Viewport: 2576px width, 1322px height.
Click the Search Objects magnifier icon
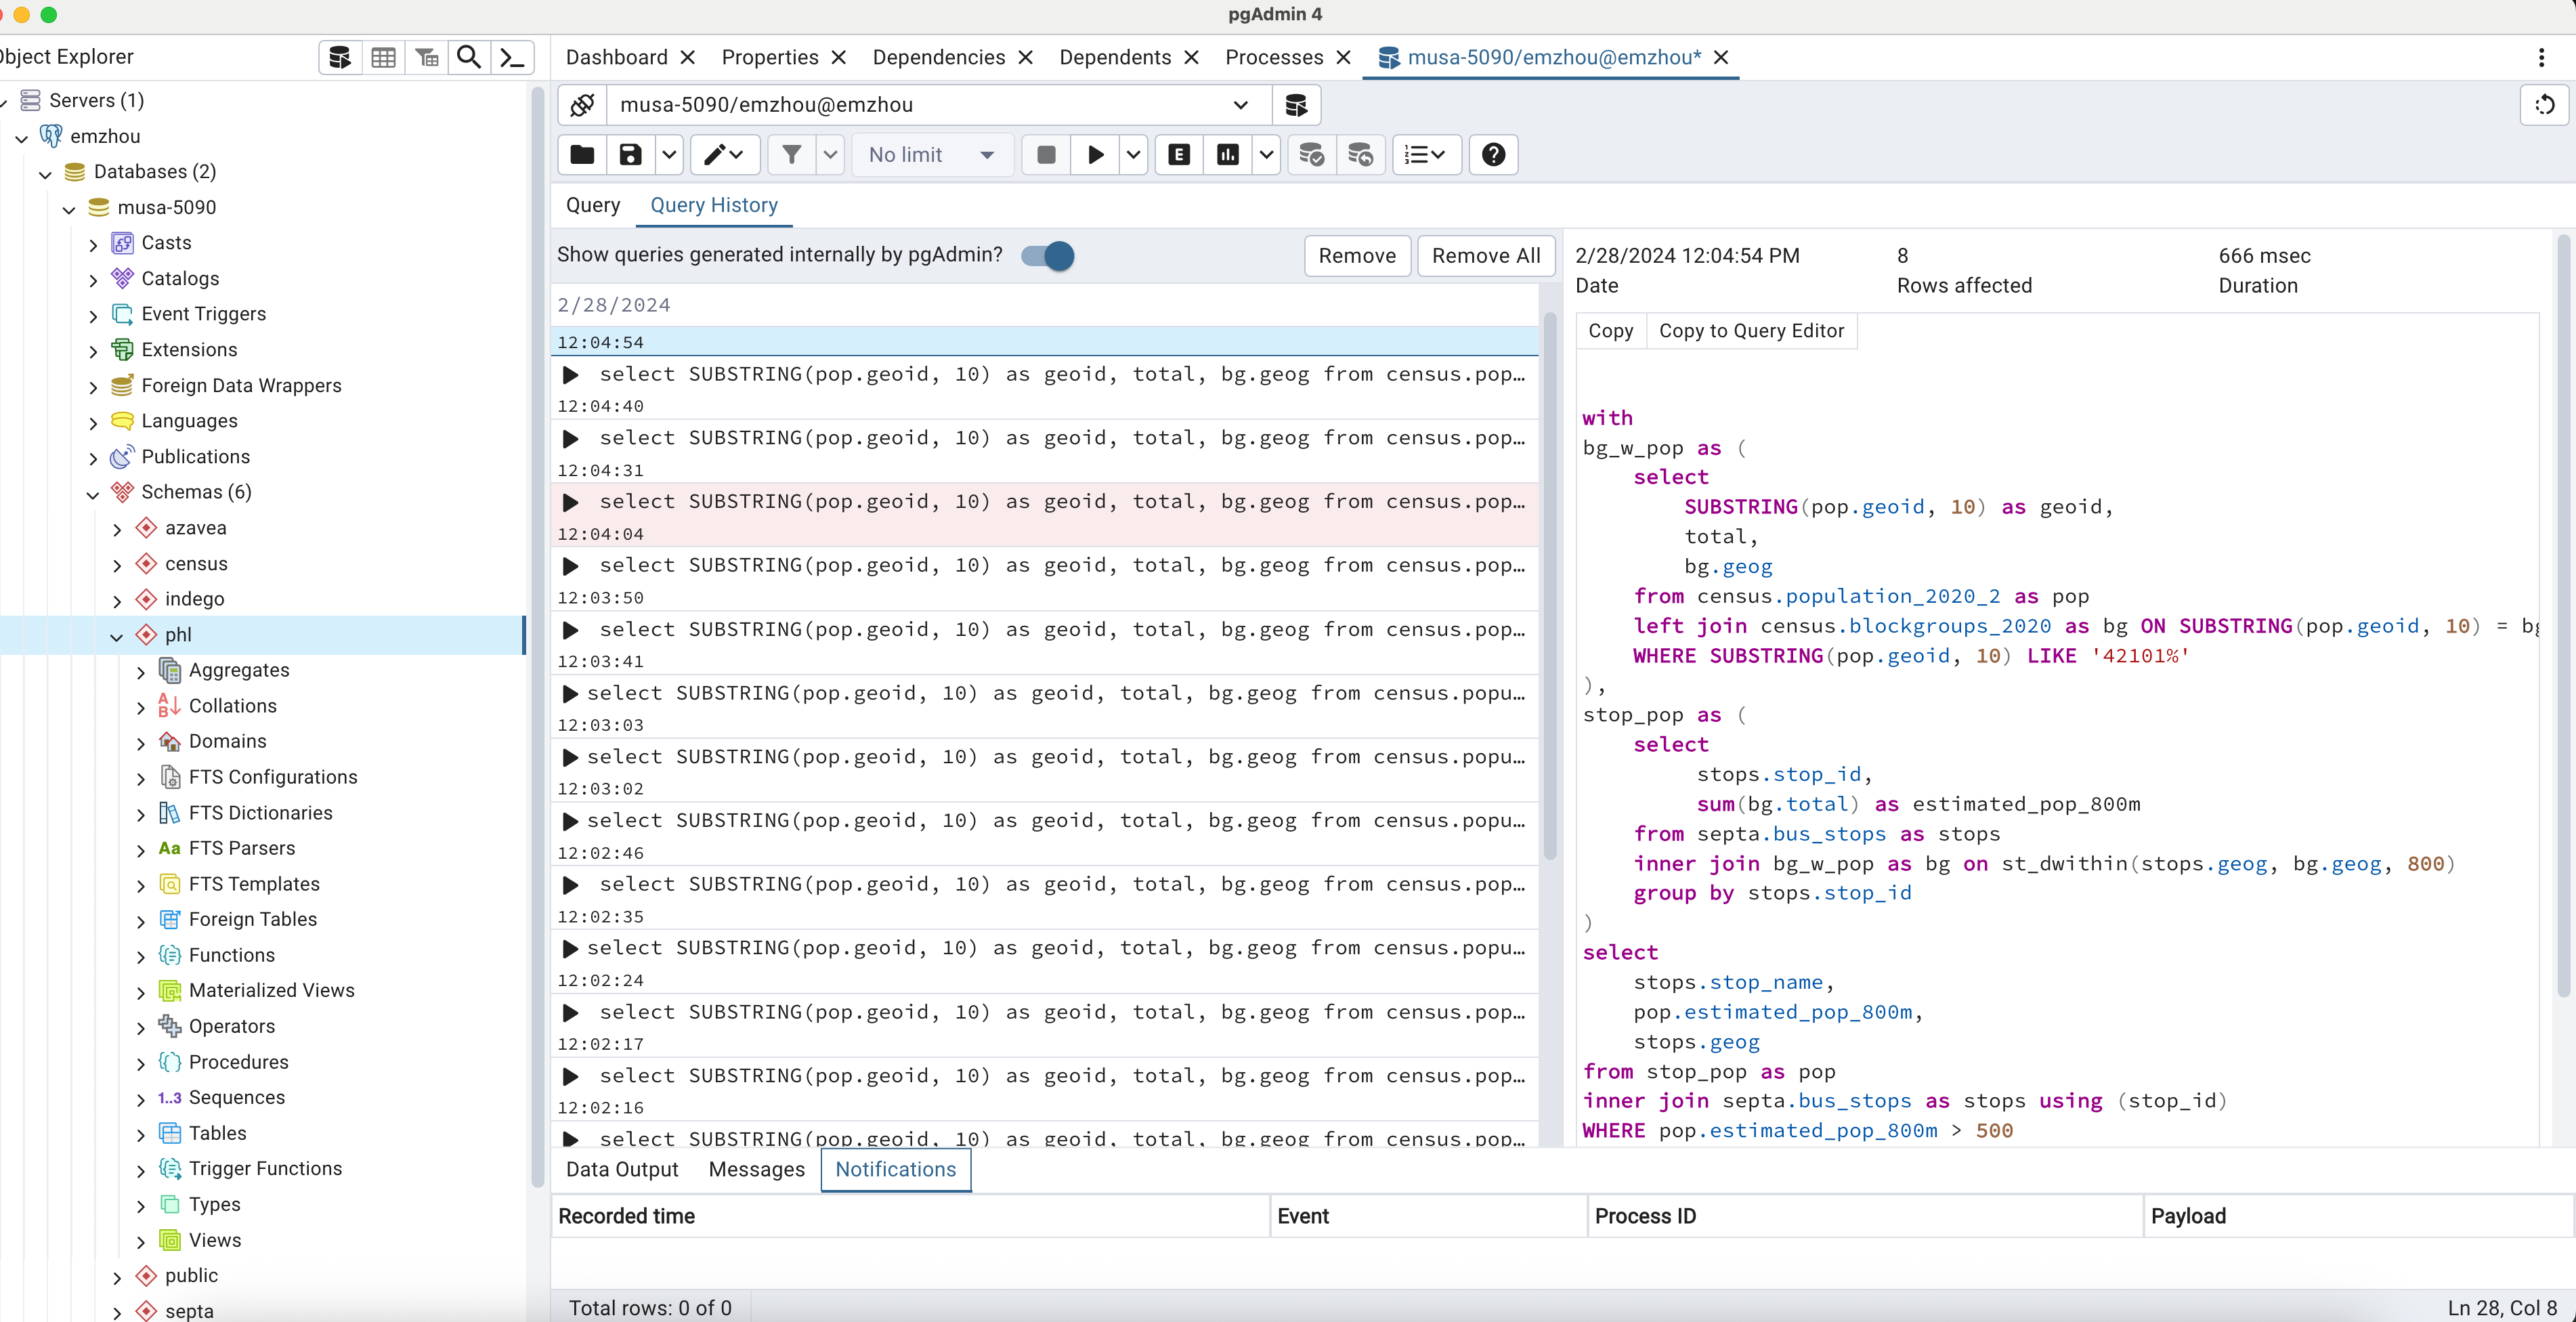tap(468, 57)
